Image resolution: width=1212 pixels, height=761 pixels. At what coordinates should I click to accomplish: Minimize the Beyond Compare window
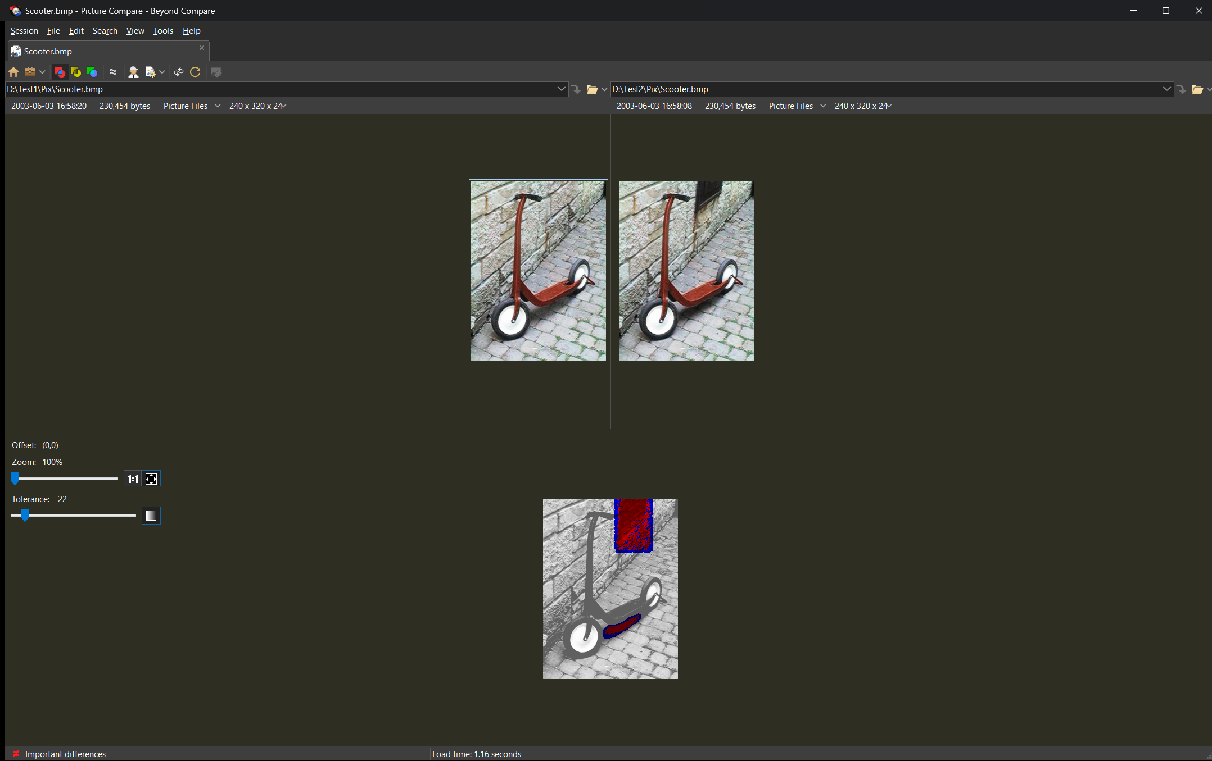pos(1133,11)
